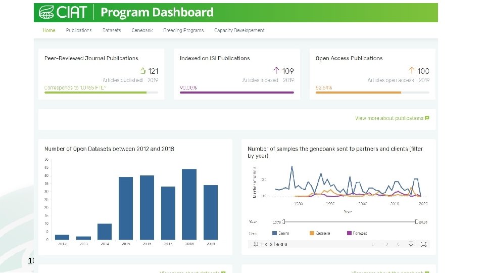Click the Year slider right handle at 2018
Image resolution: width=485 pixels, height=273 pixels.
coord(416,221)
